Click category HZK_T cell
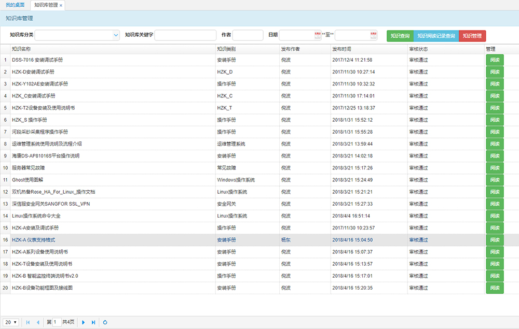Screen dimensions: 519x329 click(225, 108)
